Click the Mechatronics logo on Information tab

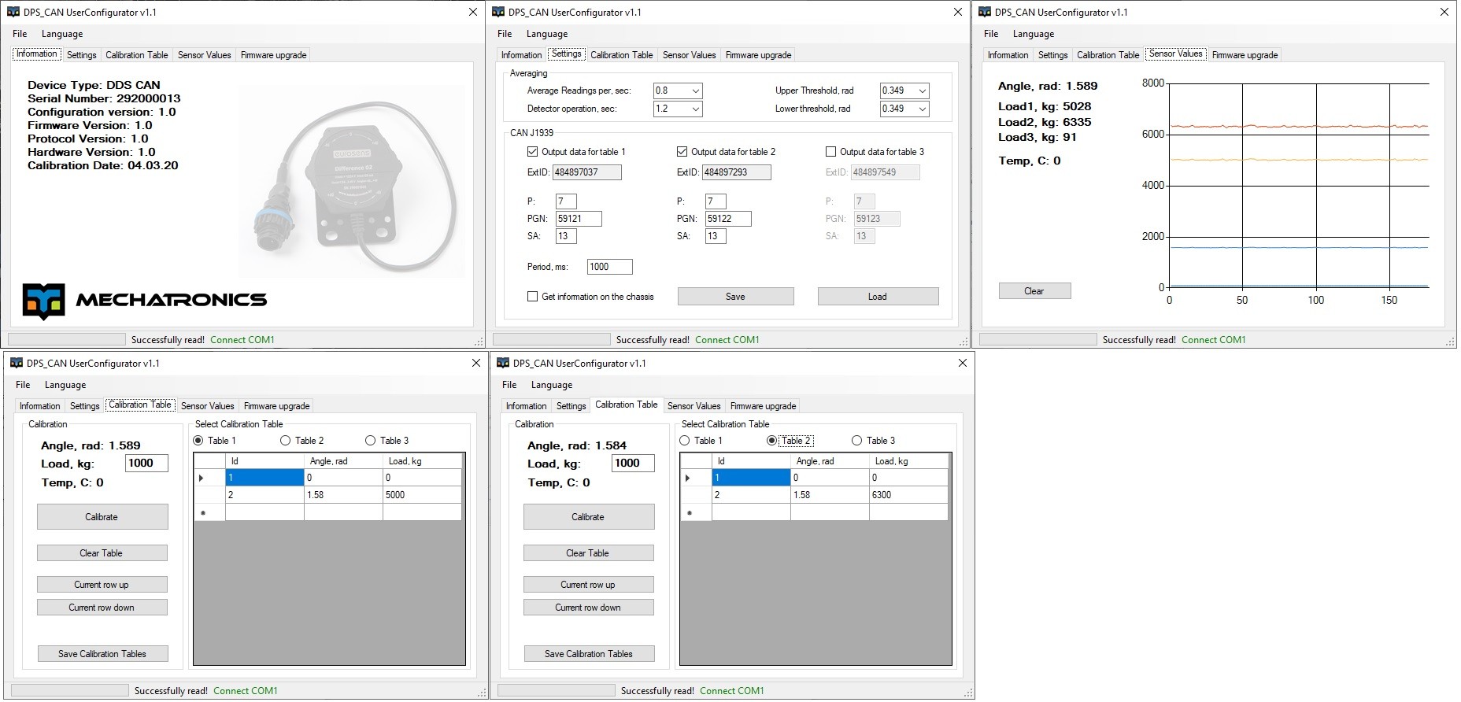(x=144, y=301)
